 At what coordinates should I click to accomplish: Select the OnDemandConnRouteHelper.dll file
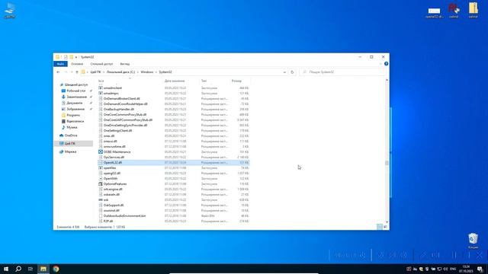[125, 104]
